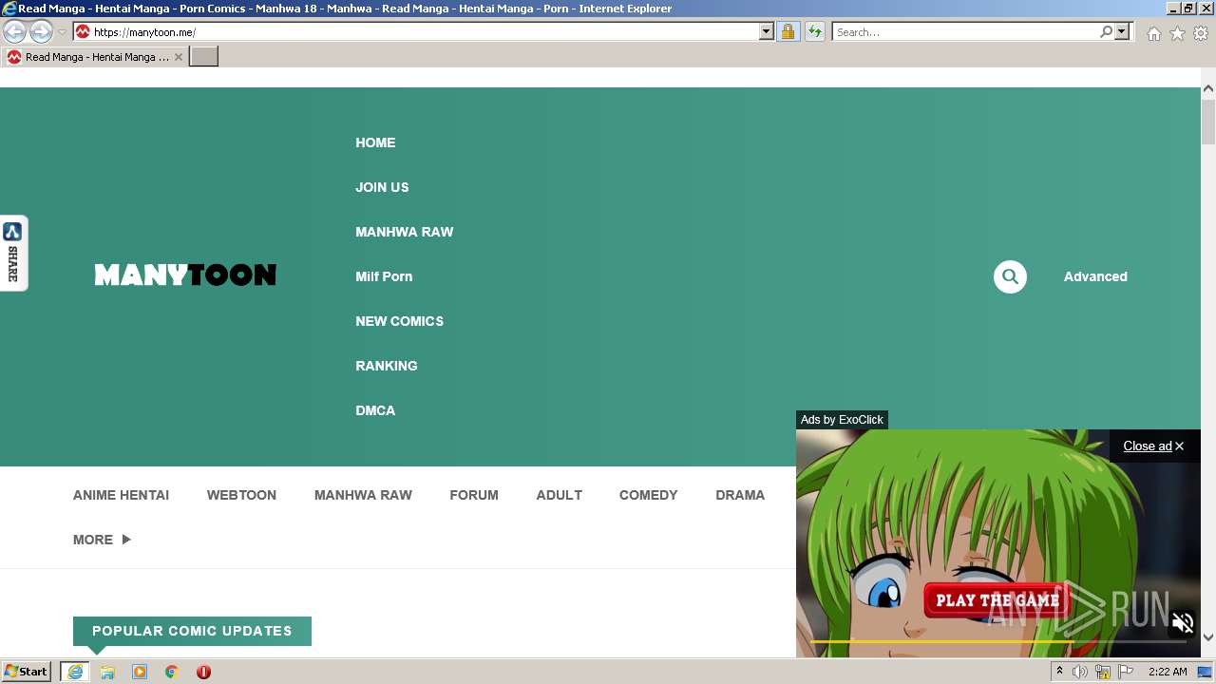Image resolution: width=1216 pixels, height=684 pixels.
Task: Open the Advanced search link
Action: 1095,276
